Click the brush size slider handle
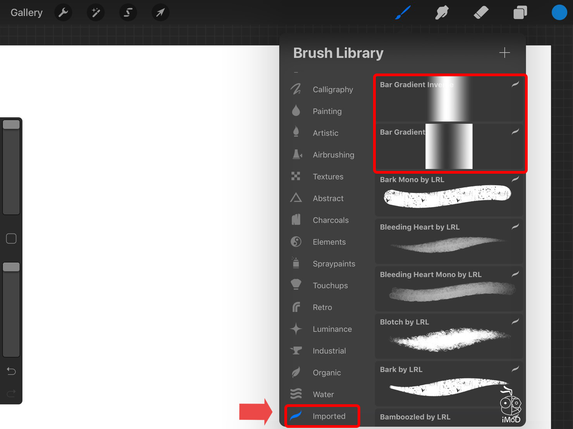This screenshot has height=429, width=573. pos(11,125)
